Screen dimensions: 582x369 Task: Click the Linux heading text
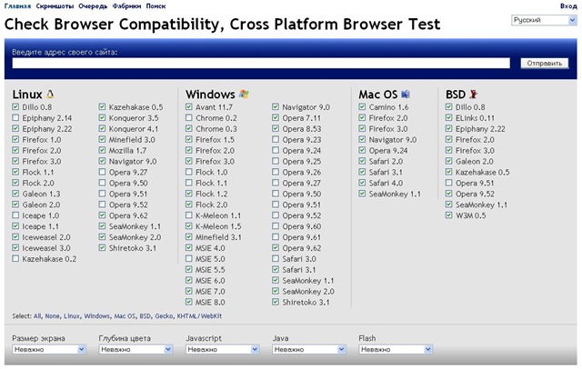[27, 95]
